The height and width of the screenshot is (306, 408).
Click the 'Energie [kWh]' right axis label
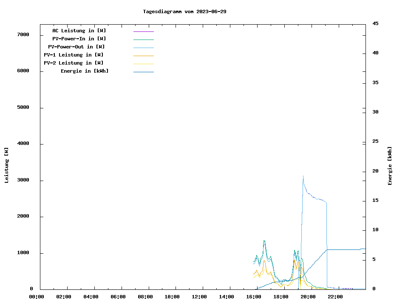tap(390, 166)
